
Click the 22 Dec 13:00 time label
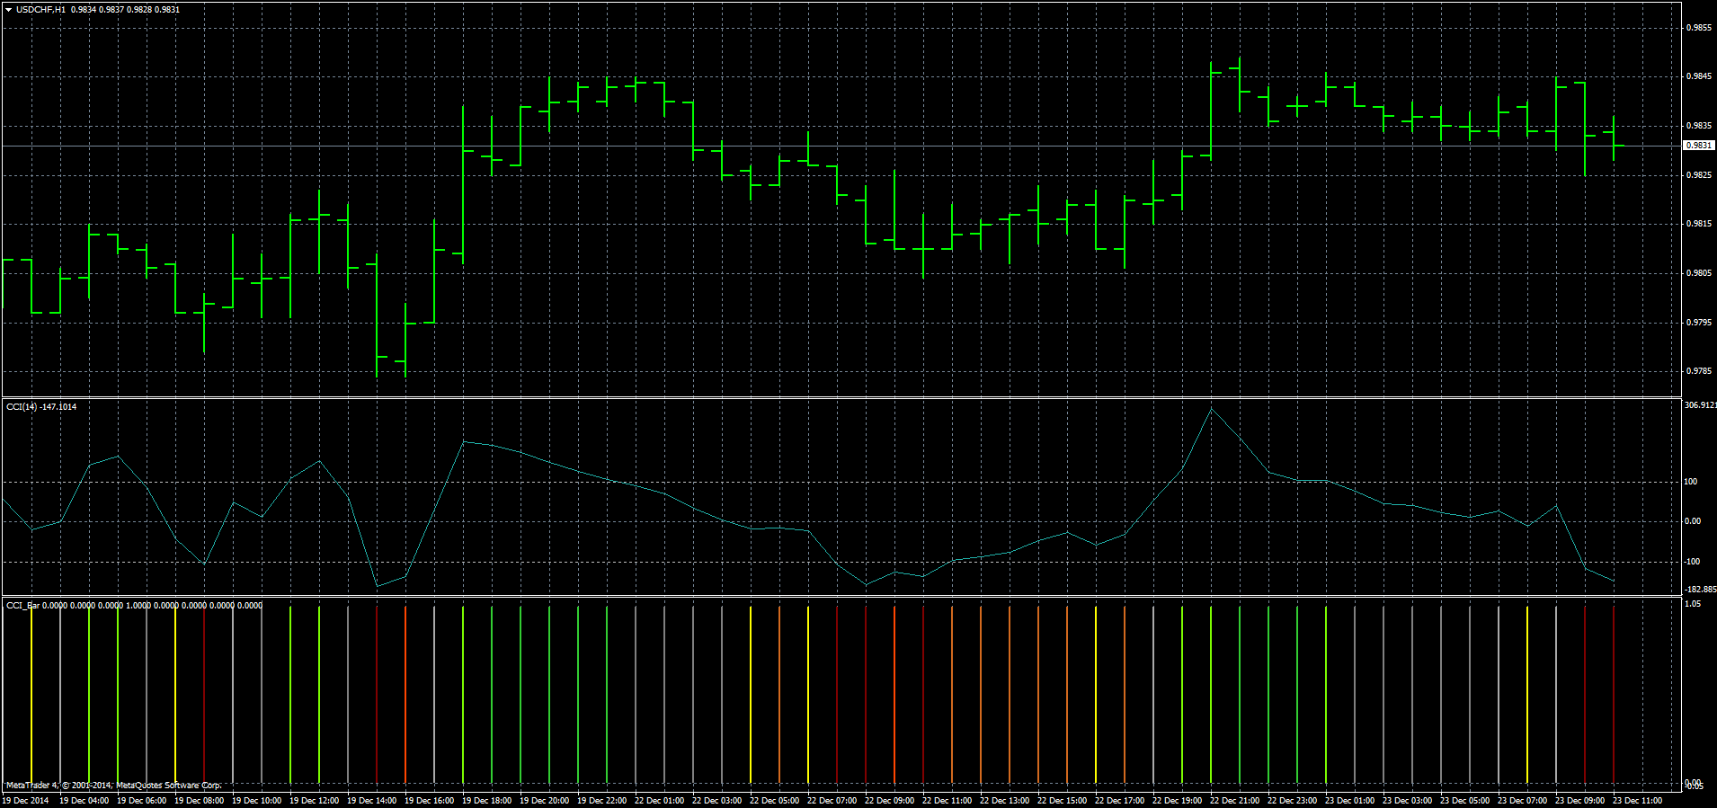[1004, 800]
